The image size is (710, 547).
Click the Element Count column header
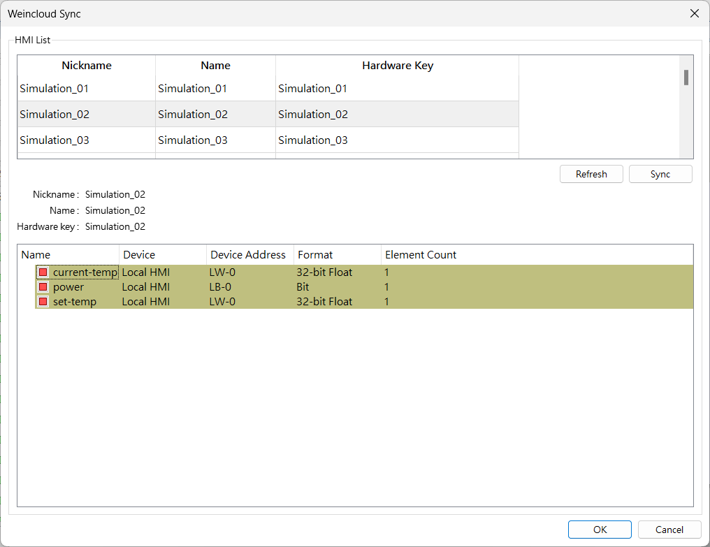pyautogui.click(x=421, y=255)
